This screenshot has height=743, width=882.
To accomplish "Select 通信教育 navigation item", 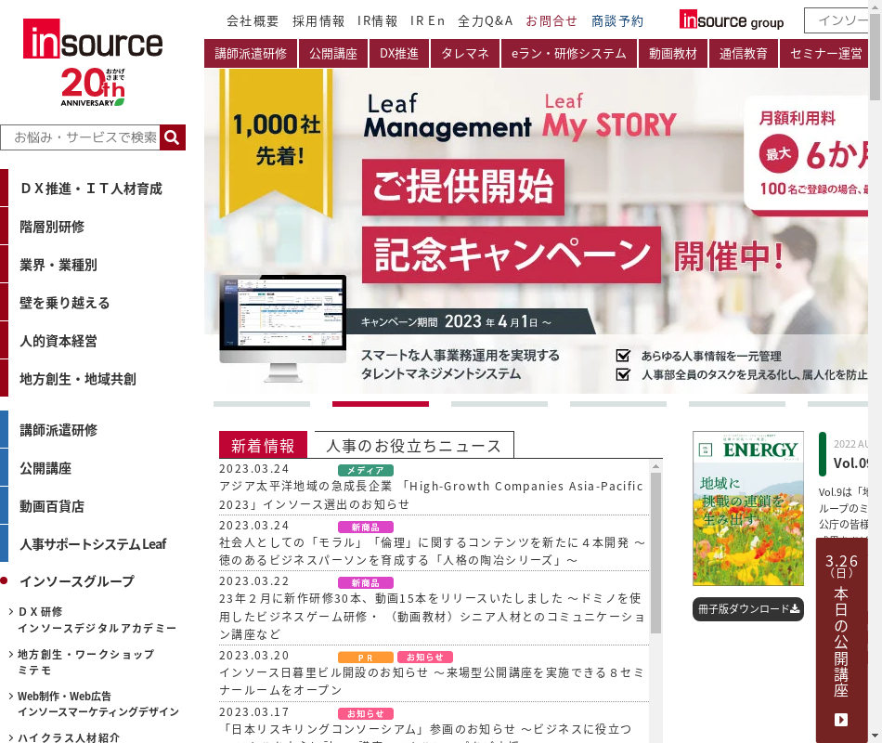I will tap(743, 54).
